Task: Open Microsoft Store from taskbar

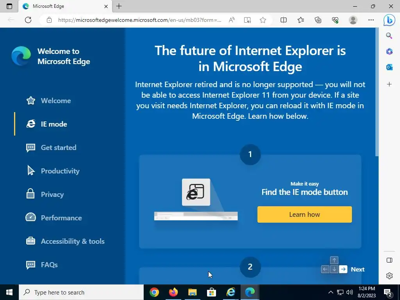Action: (211, 292)
